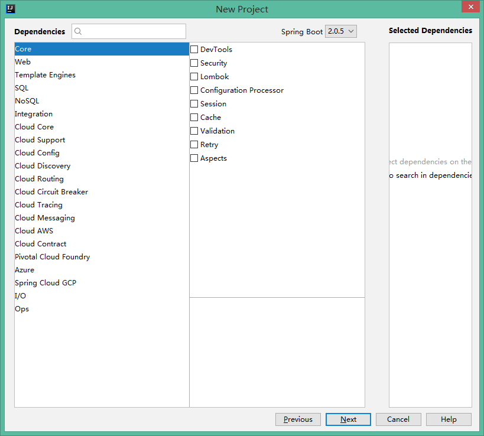Choose Template Engines category
This screenshot has height=436, width=484.
(102, 75)
